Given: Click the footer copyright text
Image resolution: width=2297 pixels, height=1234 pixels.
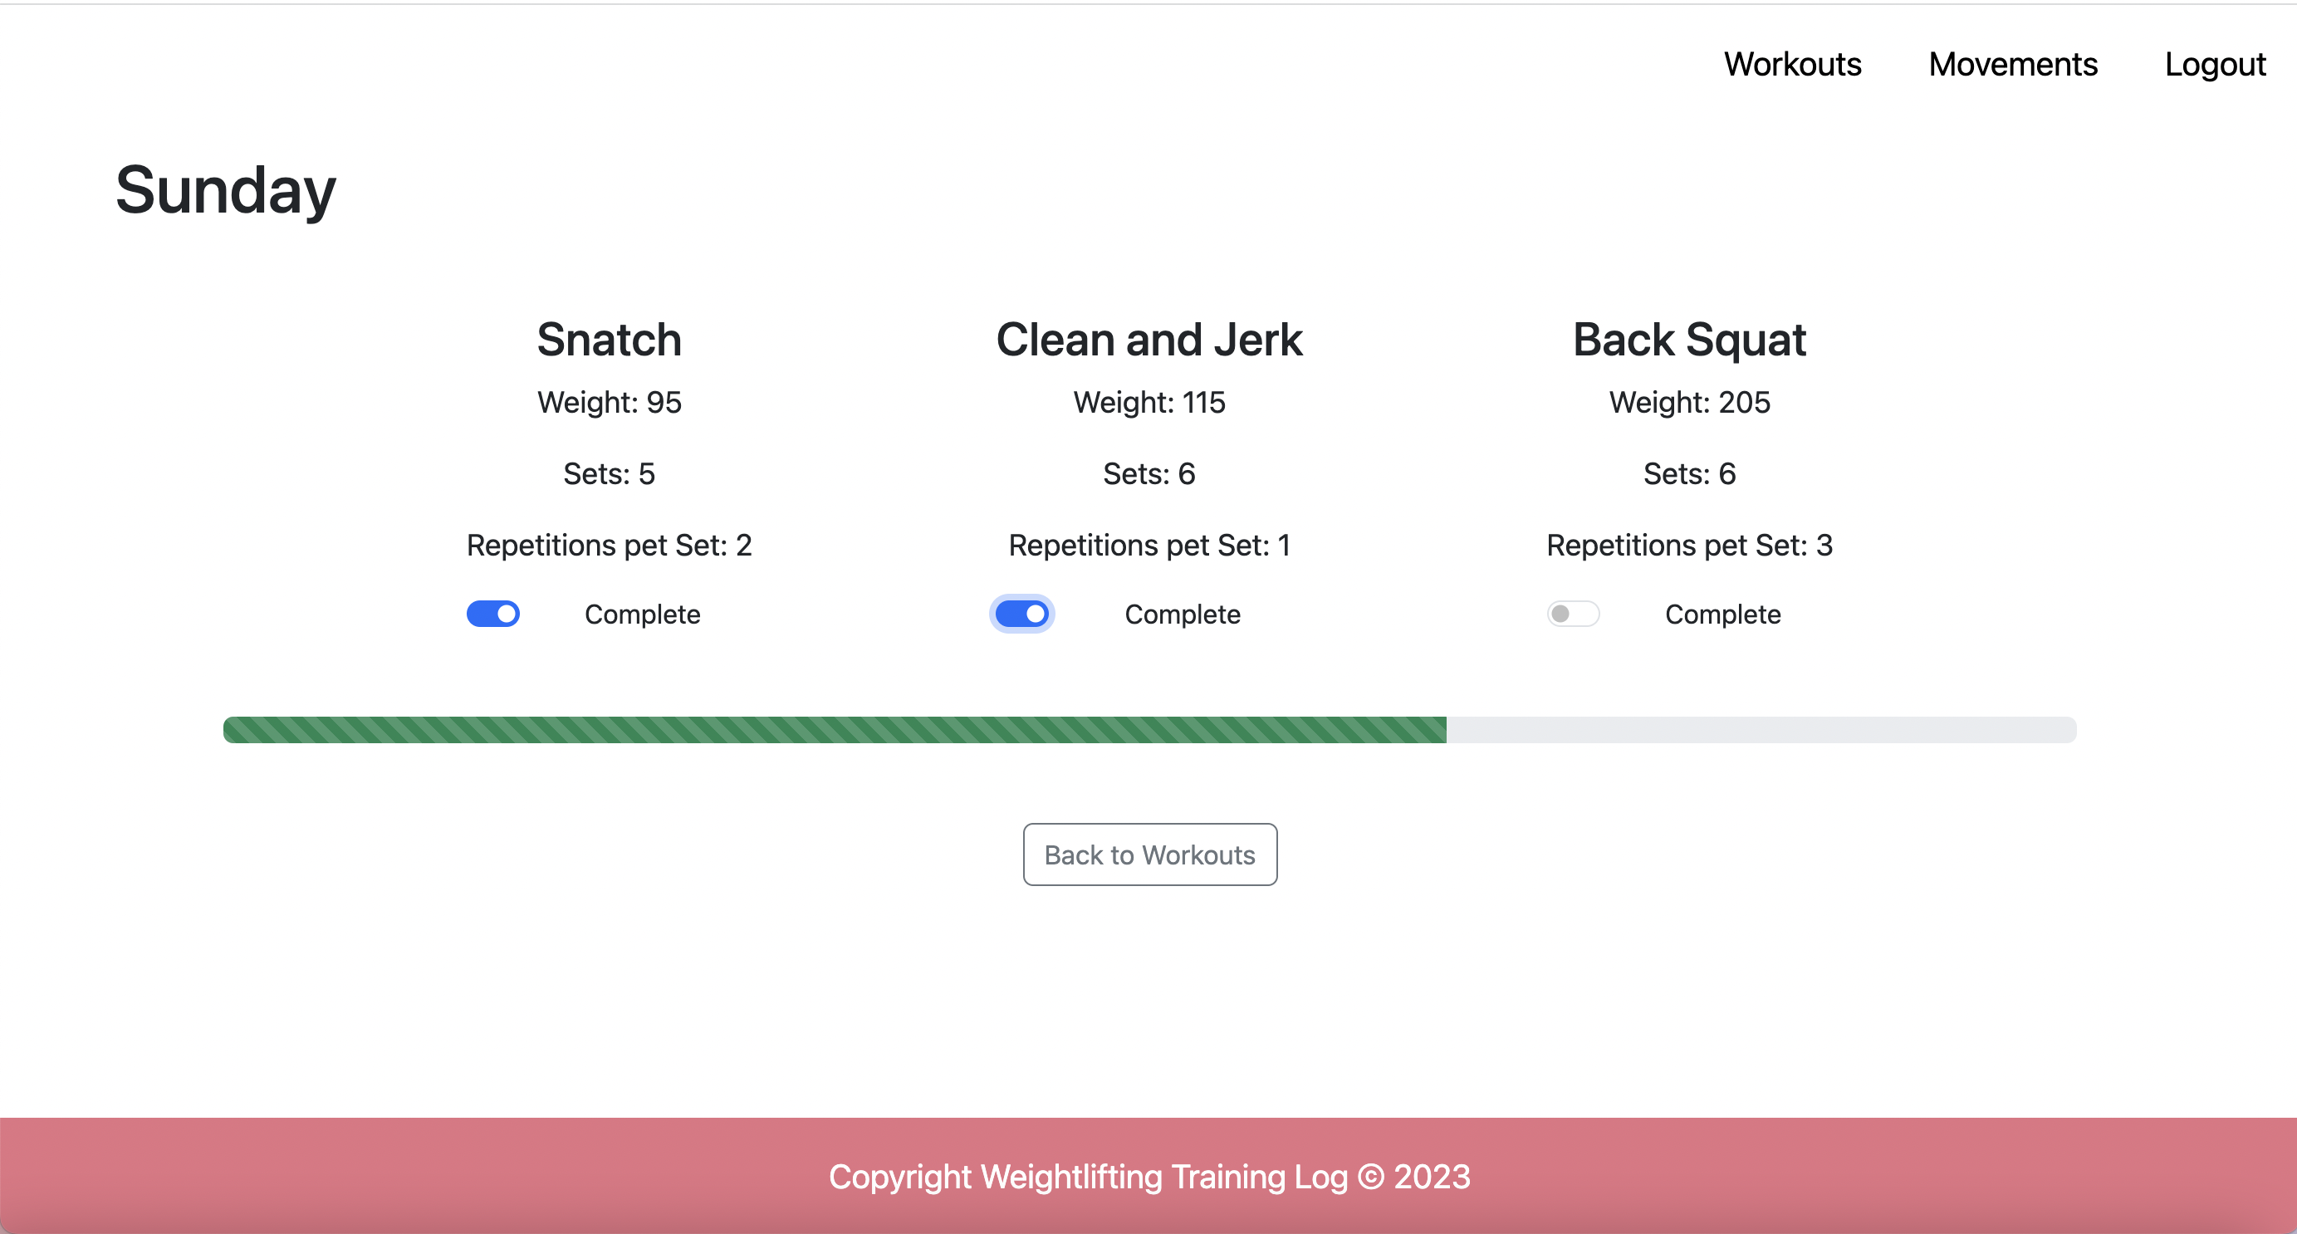Looking at the screenshot, I should click(1148, 1177).
